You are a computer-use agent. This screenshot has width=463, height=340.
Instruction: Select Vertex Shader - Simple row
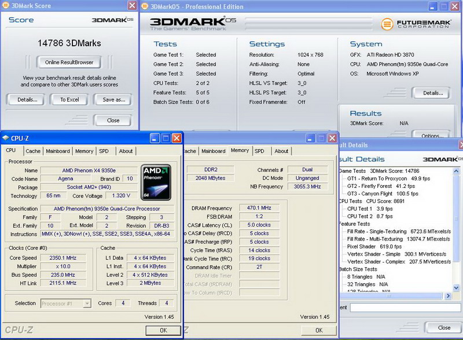(x=396, y=254)
